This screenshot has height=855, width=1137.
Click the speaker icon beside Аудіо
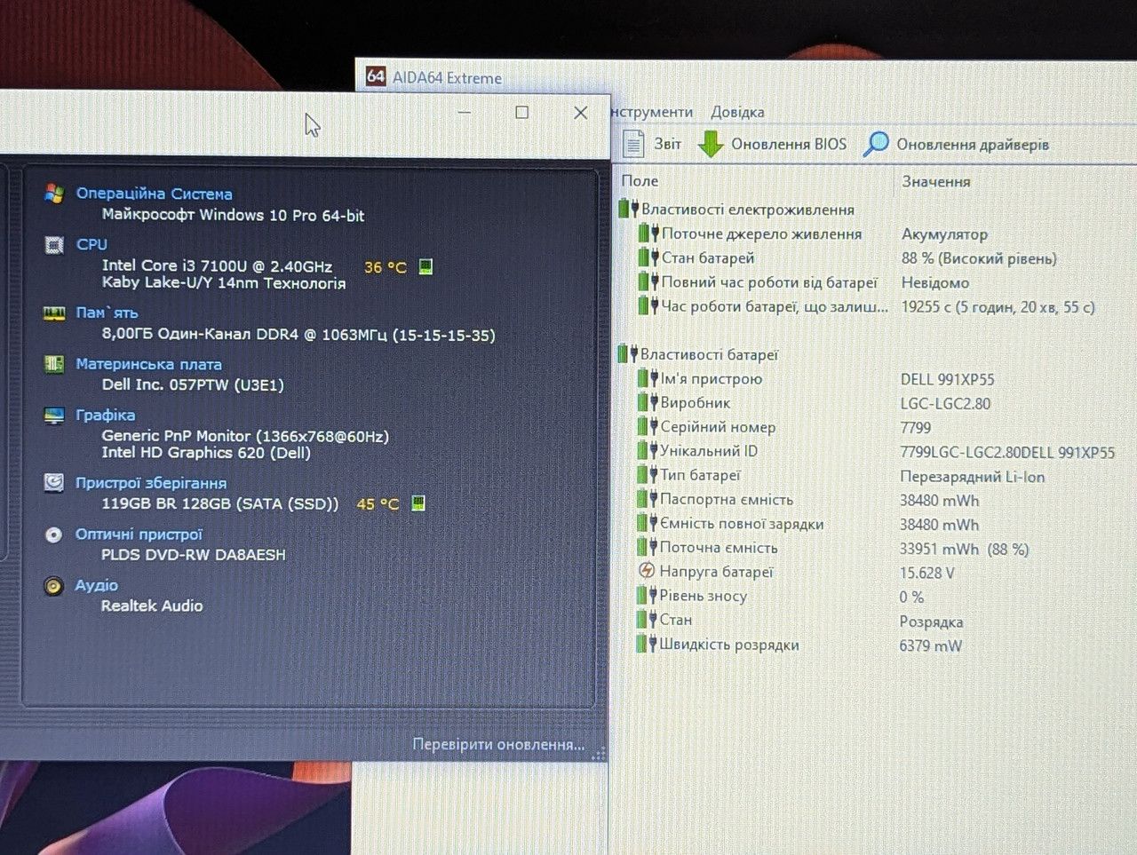tap(54, 586)
